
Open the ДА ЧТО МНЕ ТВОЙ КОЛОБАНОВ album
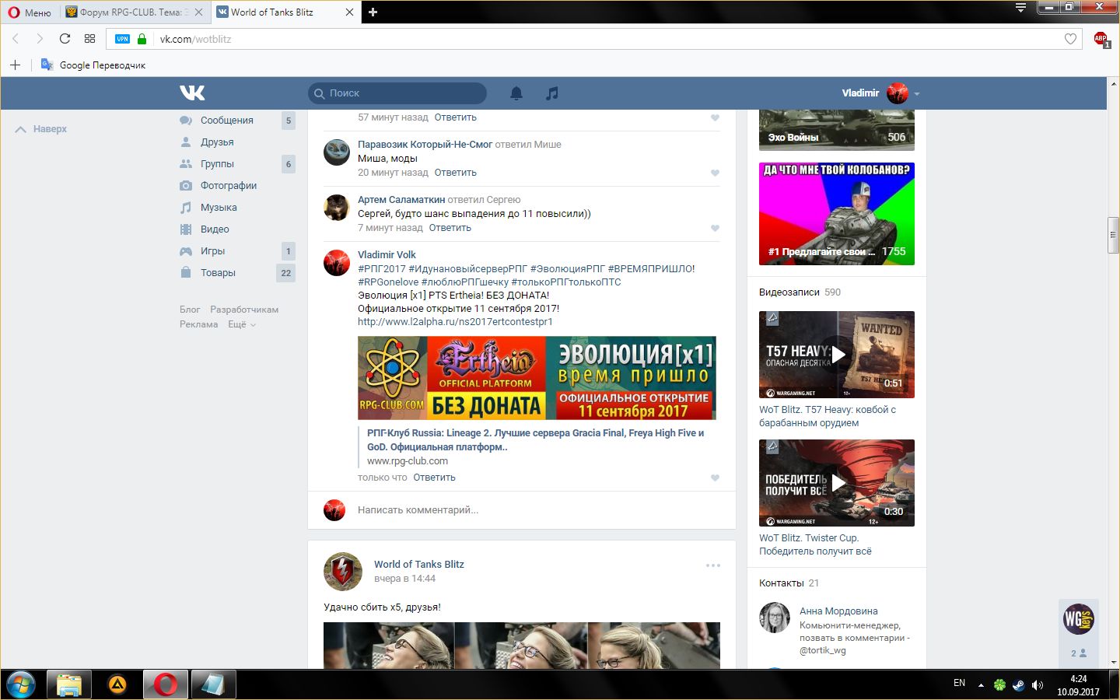837,214
